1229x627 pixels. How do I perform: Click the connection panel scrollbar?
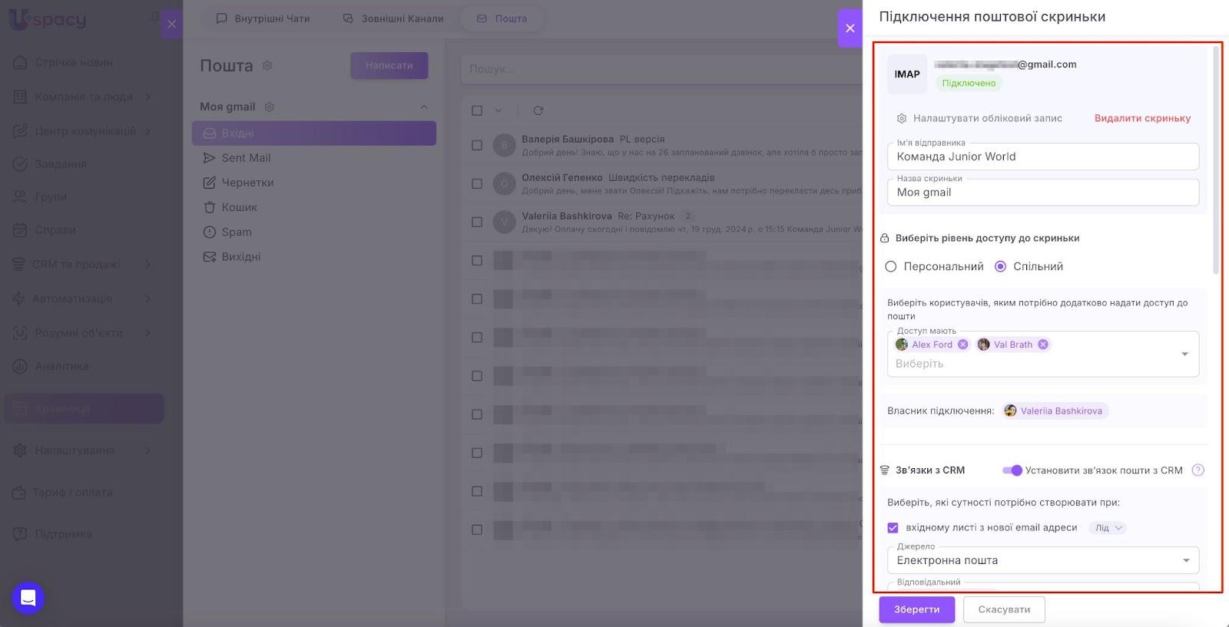click(1215, 161)
